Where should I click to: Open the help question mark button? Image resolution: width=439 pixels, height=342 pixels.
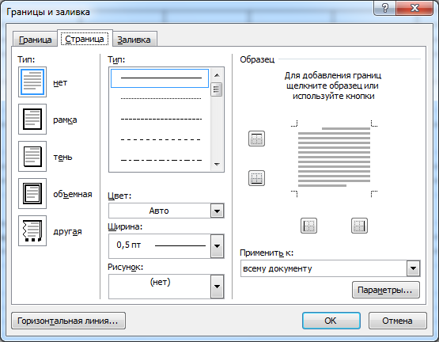pyautogui.click(x=385, y=8)
